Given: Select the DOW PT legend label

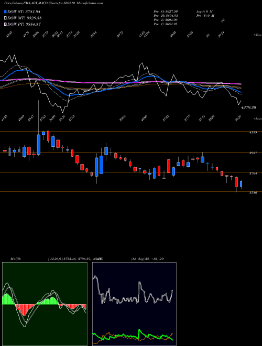Looking at the screenshot, I should tap(24, 24).
